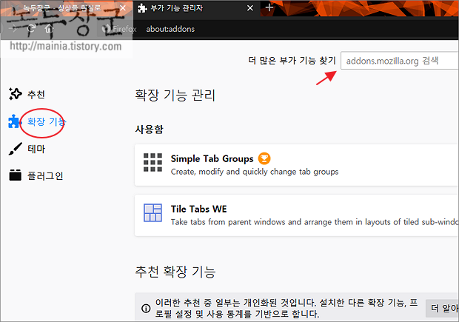This screenshot has width=459, height=322.
Task: Click the 추천 확장 기능 heading
Action: click(175, 272)
